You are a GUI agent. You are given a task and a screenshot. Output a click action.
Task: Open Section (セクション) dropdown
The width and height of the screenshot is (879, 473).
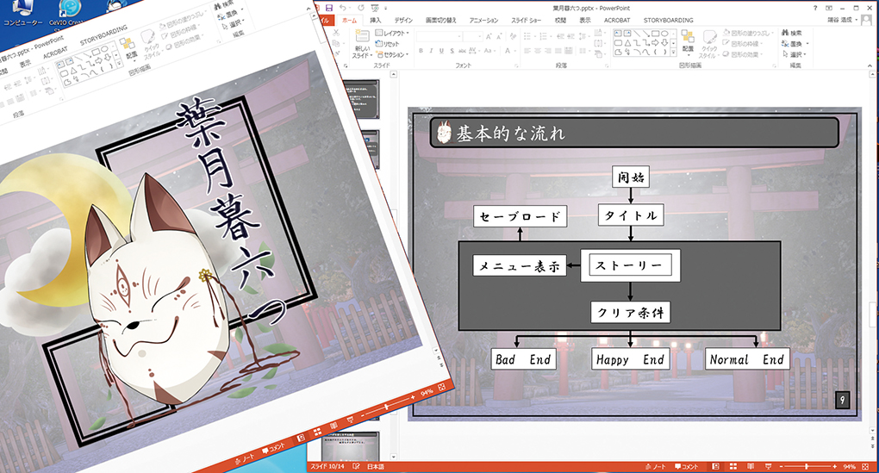[x=392, y=54]
